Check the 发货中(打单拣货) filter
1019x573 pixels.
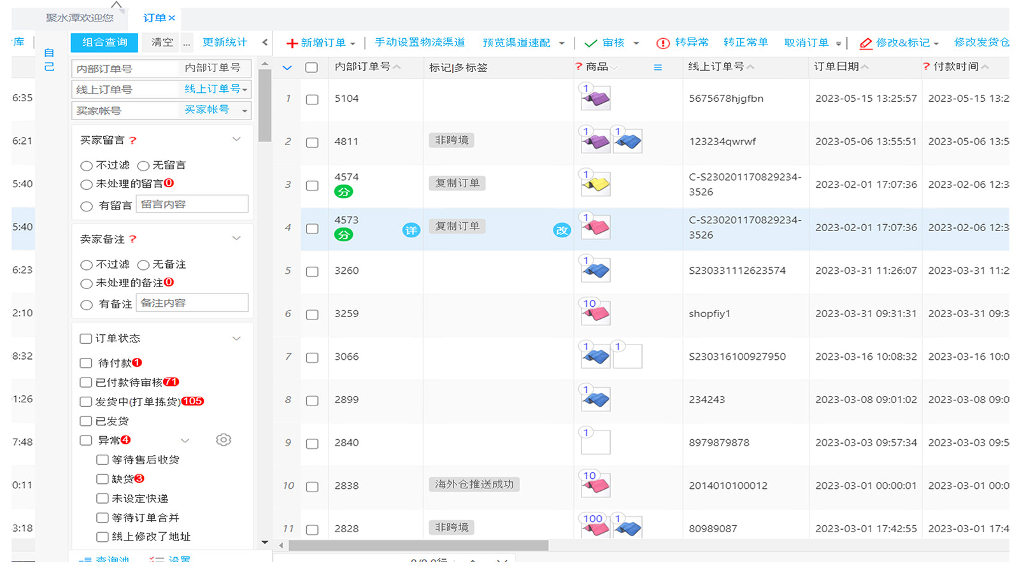86,402
